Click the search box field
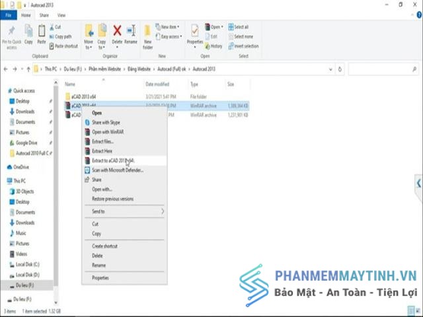 (383, 69)
